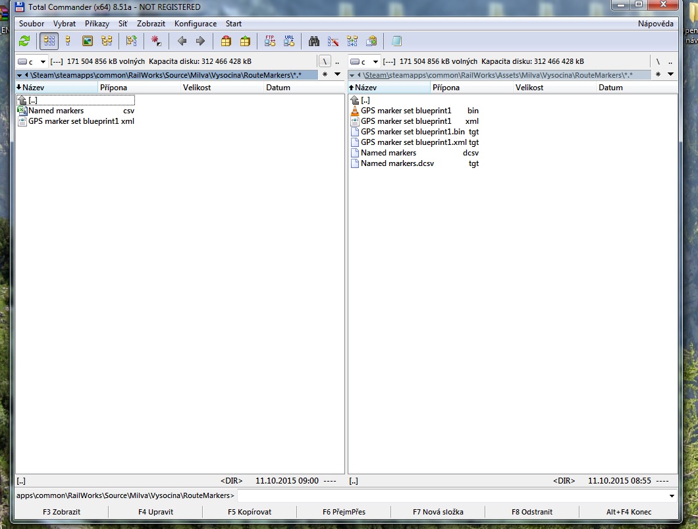Click the command line input field
This screenshot has height=529, width=698.
tap(452, 495)
